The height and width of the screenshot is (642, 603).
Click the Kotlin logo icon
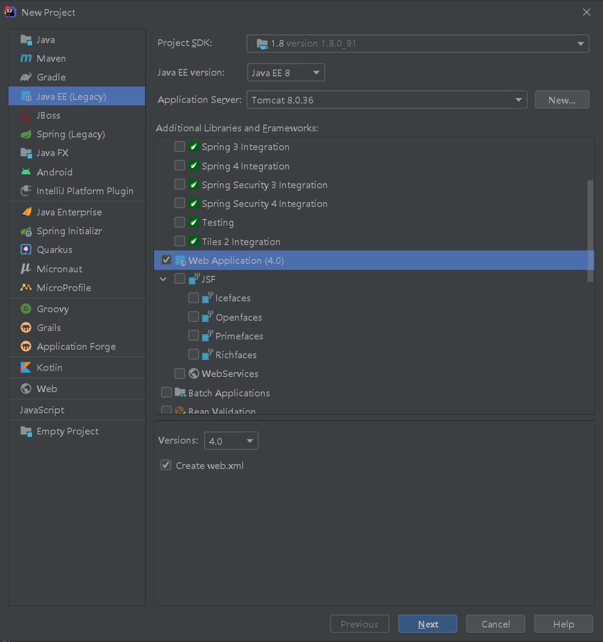pyautogui.click(x=26, y=367)
